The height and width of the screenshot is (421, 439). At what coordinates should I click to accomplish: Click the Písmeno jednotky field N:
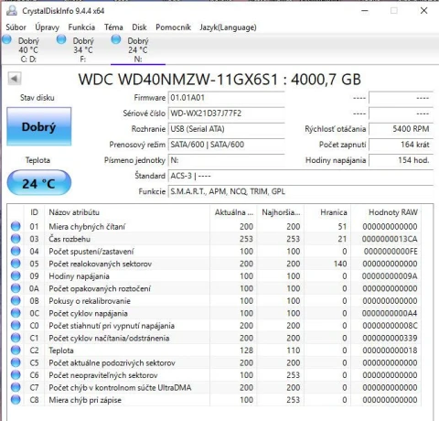(226, 160)
